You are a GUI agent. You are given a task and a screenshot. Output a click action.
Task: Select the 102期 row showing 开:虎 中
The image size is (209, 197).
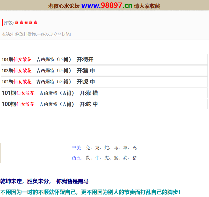pos(104,82)
